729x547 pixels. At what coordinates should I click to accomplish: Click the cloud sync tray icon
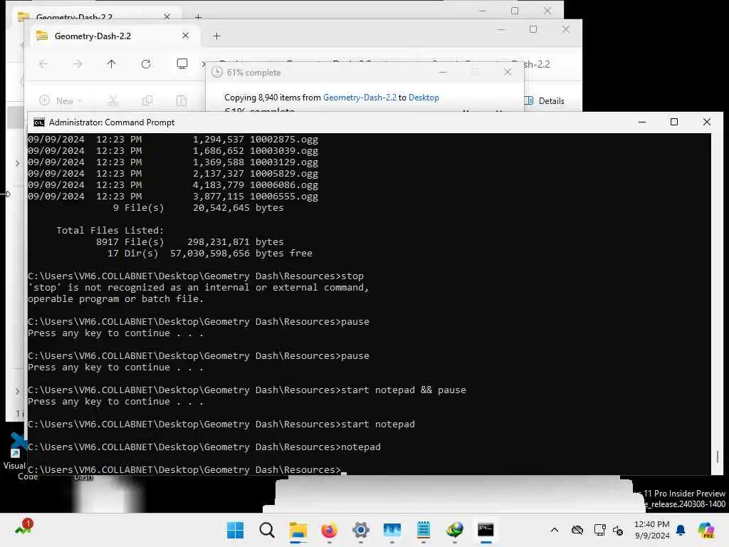tap(577, 530)
